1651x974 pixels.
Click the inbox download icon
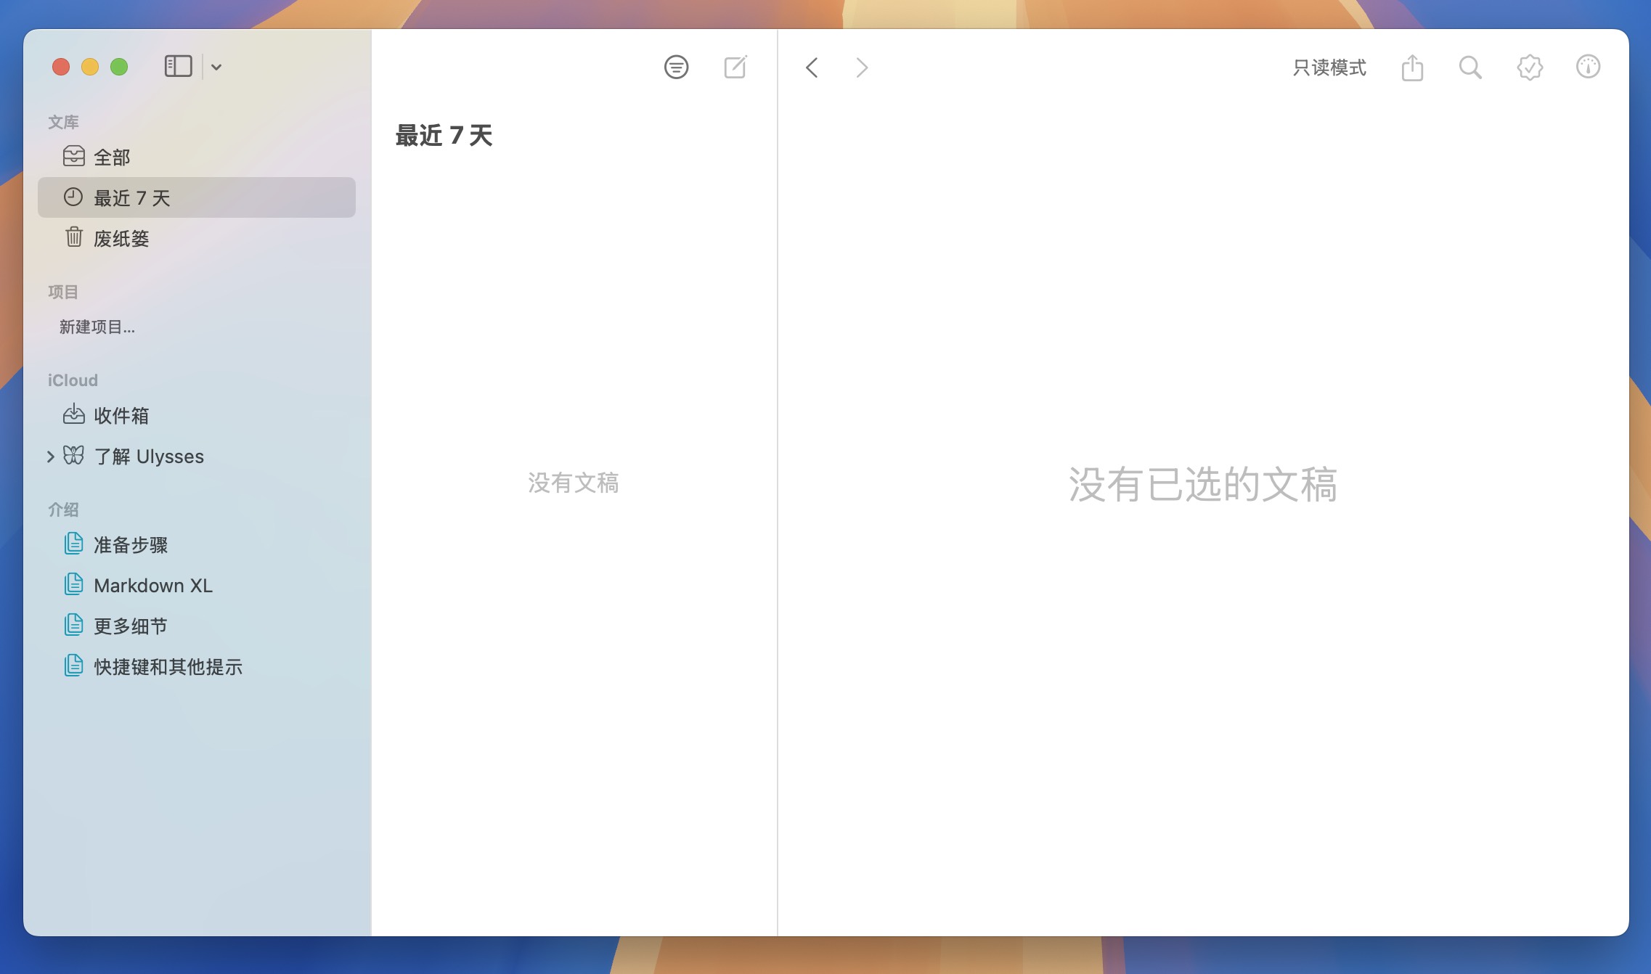[x=73, y=414]
